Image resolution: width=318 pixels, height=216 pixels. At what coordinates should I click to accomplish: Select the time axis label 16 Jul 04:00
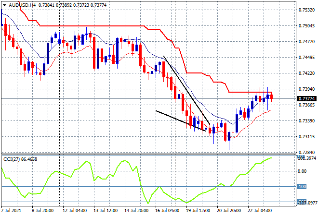click(167, 211)
